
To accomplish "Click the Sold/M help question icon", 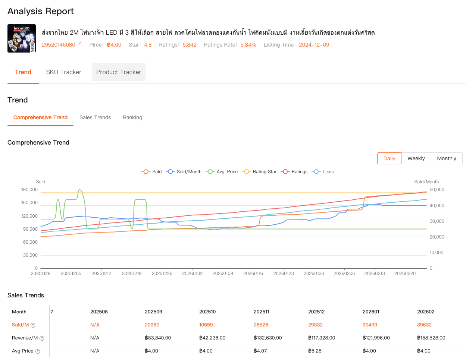I will pyautogui.click(x=33, y=325).
